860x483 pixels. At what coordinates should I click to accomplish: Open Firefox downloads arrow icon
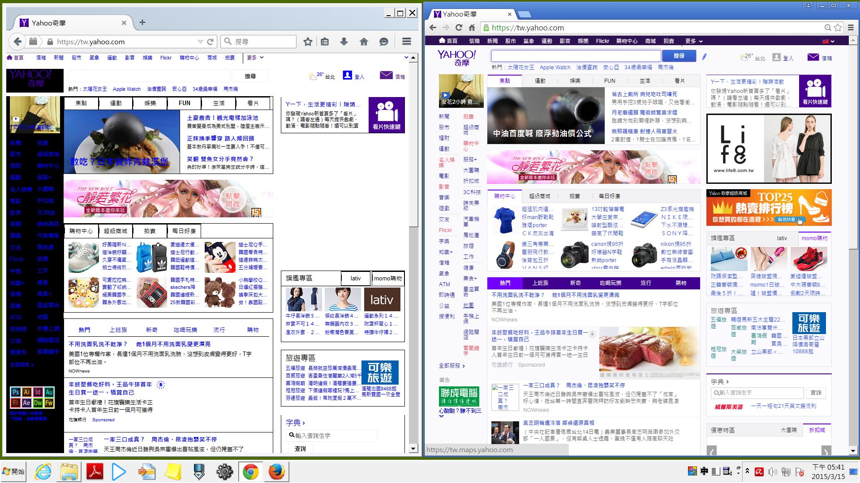click(344, 42)
